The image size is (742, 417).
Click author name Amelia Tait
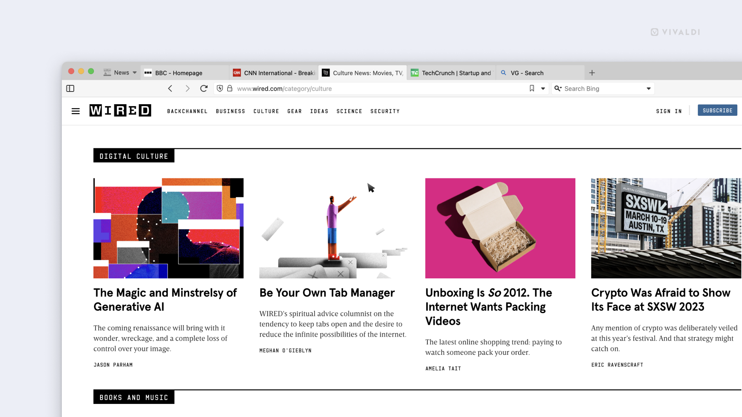tap(443, 369)
